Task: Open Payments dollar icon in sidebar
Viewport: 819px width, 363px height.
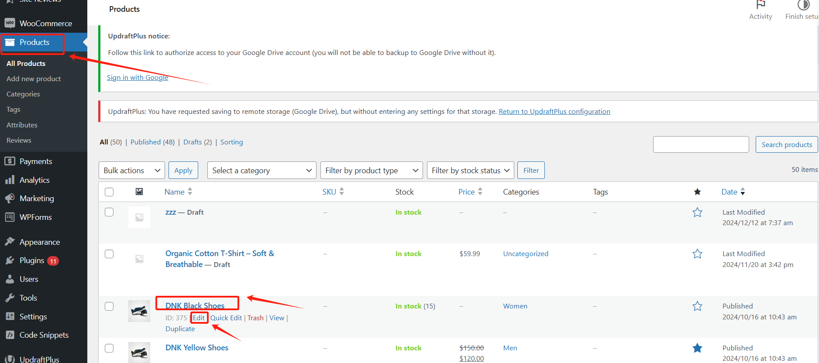Action: click(10, 161)
